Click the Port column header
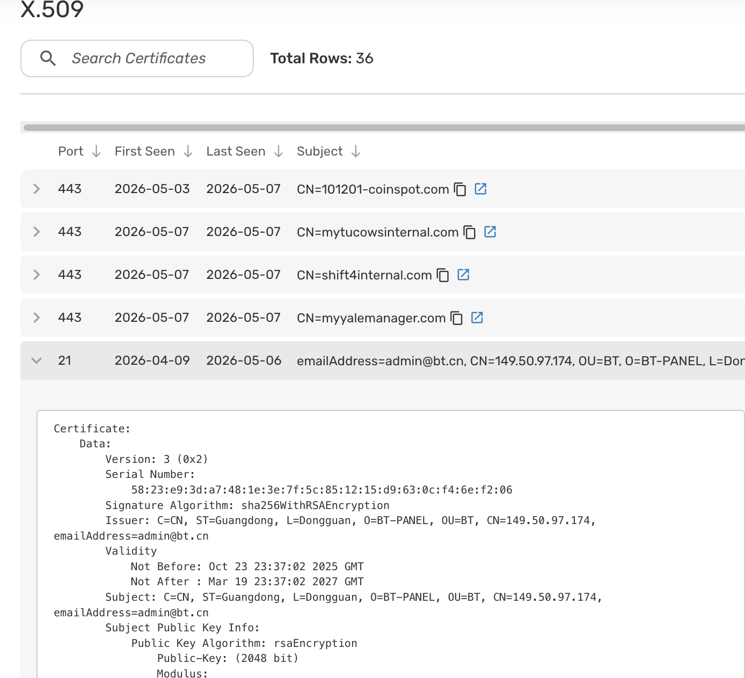The height and width of the screenshot is (678, 745). [71, 152]
